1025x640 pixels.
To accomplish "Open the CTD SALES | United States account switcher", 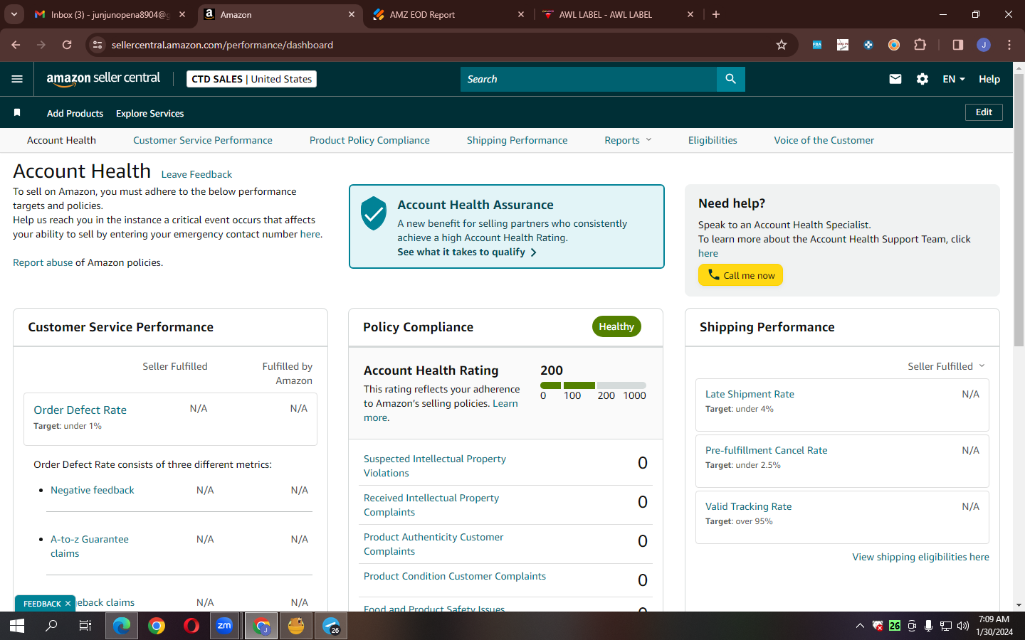I will click(x=251, y=79).
